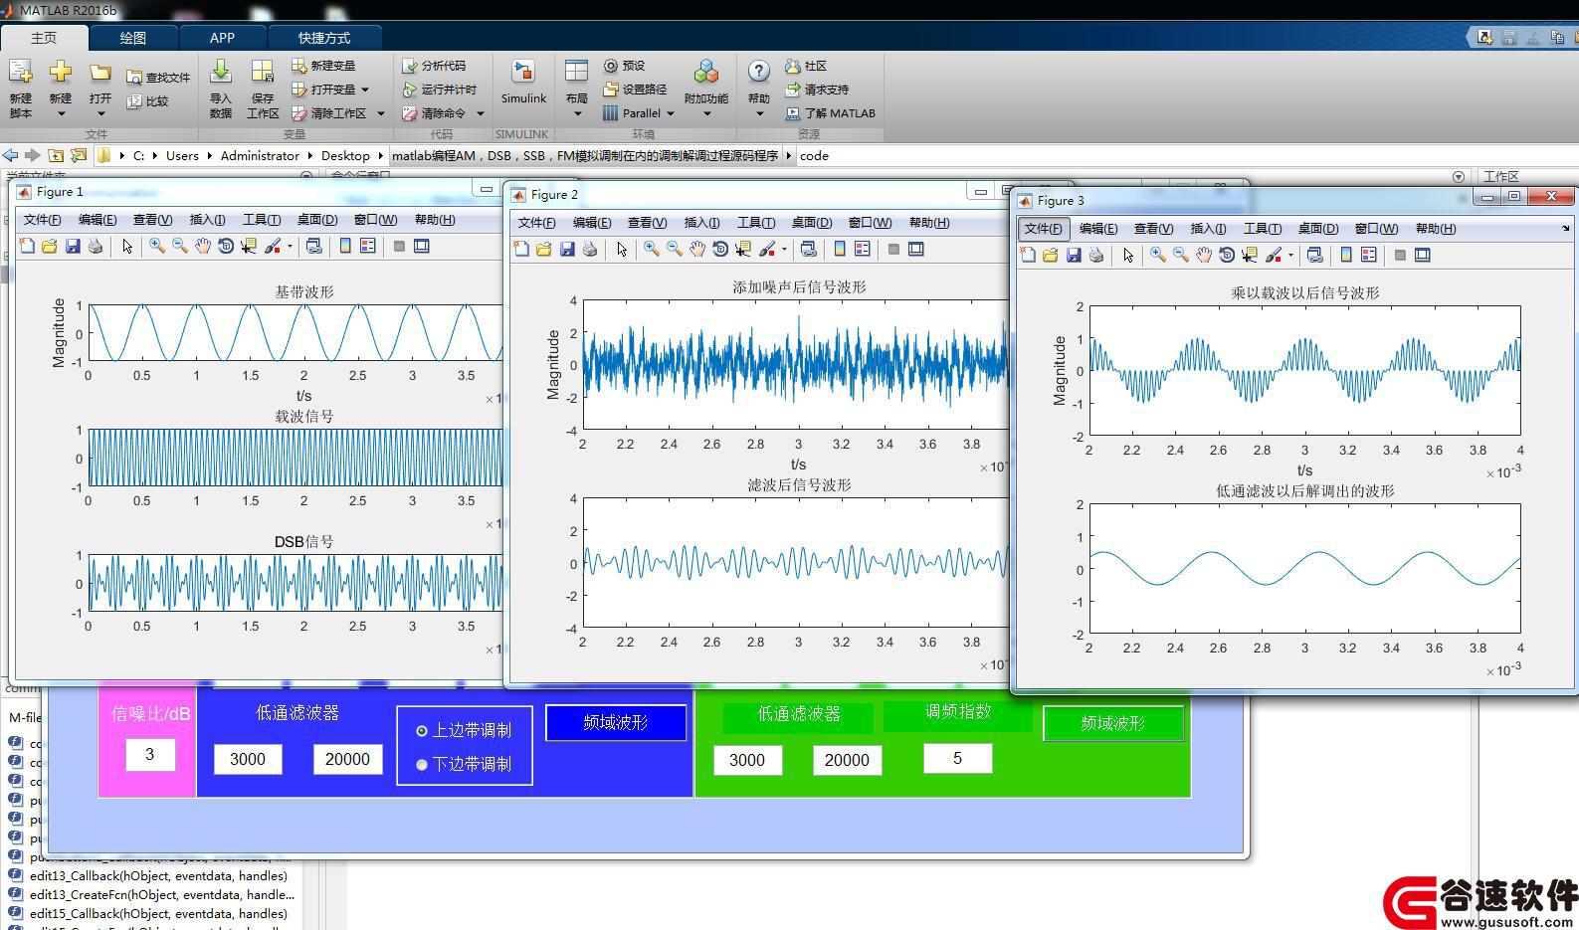The width and height of the screenshot is (1579, 930).
Task: Click green 频域波形 button
Action: (1113, 724)
